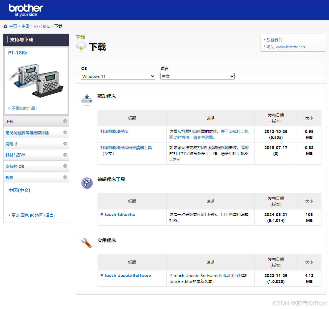Click the Brother logo in the header
This screenshot has width=329, height=309.
tap(26, 10)
